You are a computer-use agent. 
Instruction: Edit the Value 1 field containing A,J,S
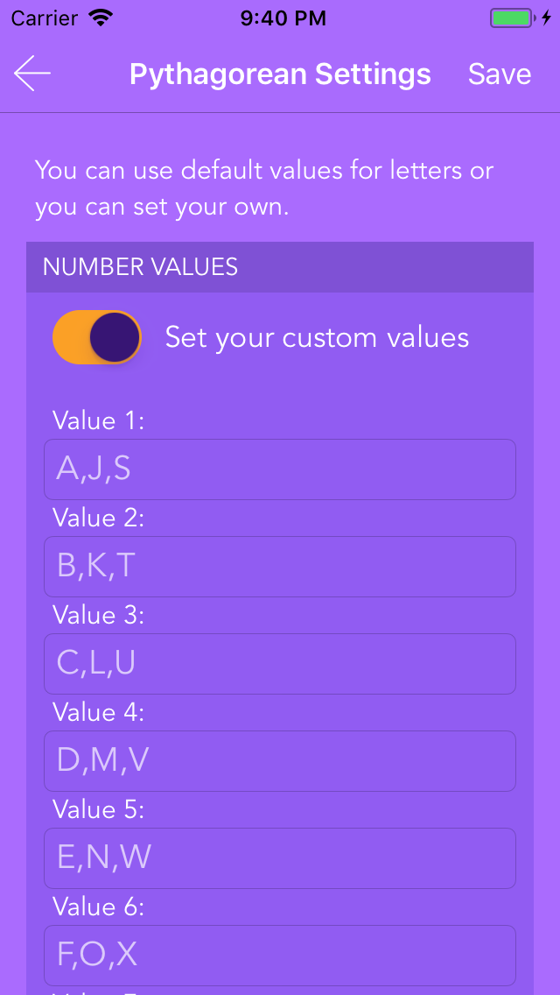(x=280, y=469)
